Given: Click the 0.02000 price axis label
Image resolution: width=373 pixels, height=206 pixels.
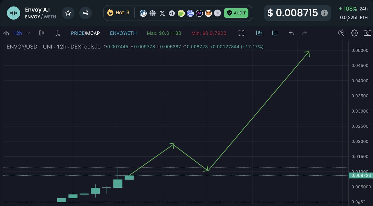Looking at the screenshot, I should click(359, 141).
